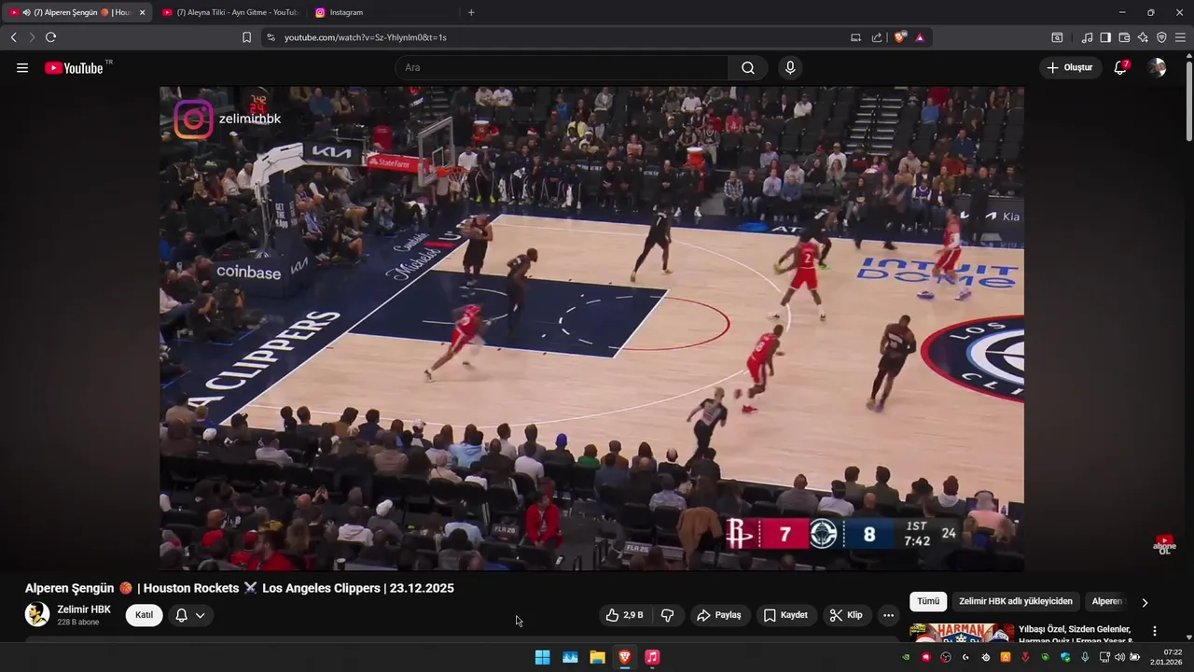Open the YouTube guide hamburger menu
Image resolution: width=1194 pixels, height=672 pixels.
coord(22,67)
